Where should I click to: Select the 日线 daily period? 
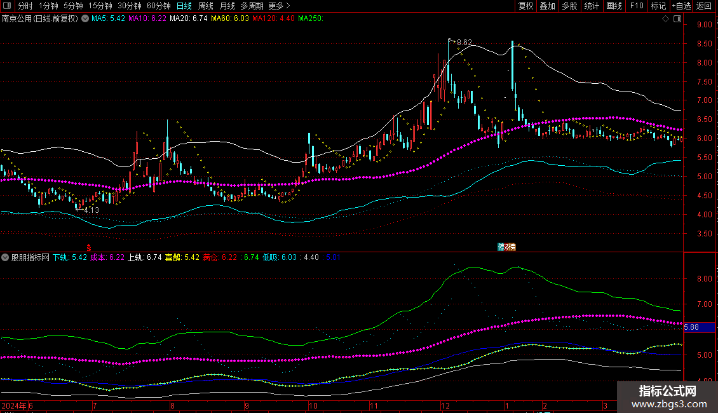click(184, 6)
